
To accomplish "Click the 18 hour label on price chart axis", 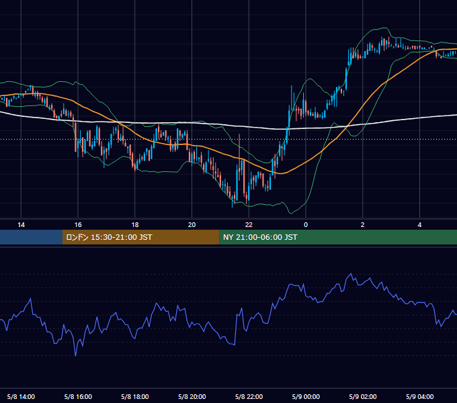I will pos(135,225).
